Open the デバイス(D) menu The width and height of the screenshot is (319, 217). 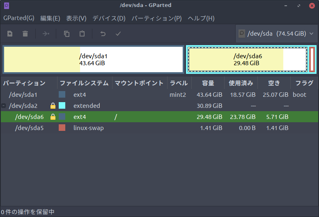109,18
